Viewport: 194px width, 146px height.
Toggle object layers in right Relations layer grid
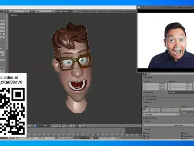coord(170,110)
